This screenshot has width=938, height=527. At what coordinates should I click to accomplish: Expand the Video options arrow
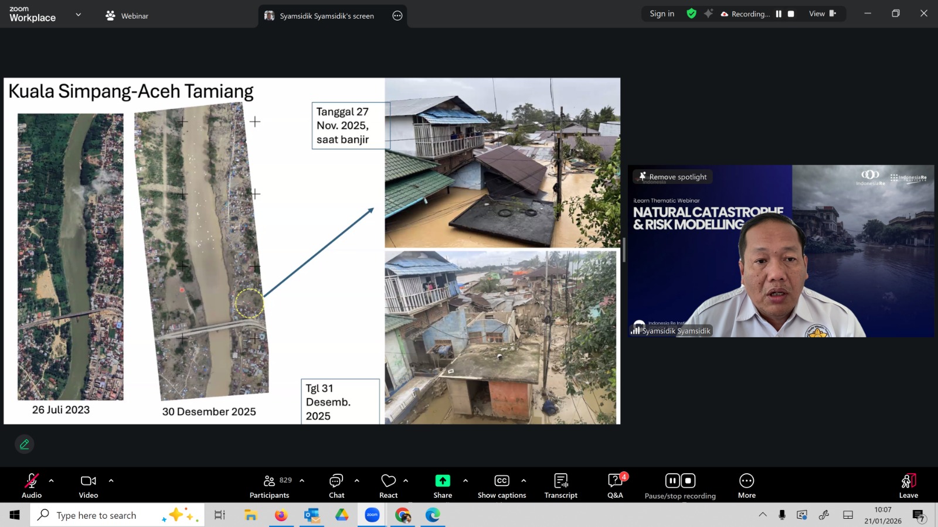click(x=111, y=481)
